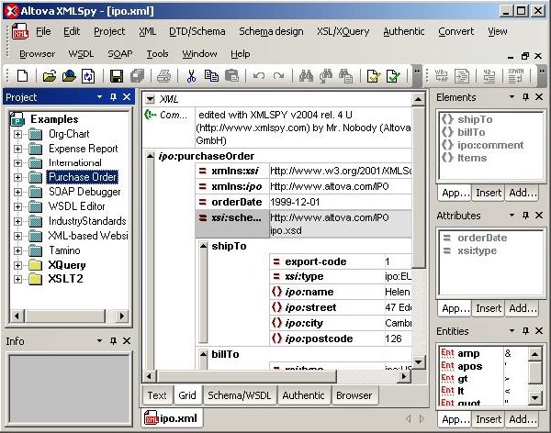The image size is (551, 433).
Task: Click the Add tab in the Attributes panel
Action: (x=523, y=308)
